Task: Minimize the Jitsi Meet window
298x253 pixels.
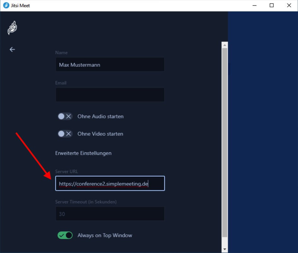Action: click(x=254, y=5)
